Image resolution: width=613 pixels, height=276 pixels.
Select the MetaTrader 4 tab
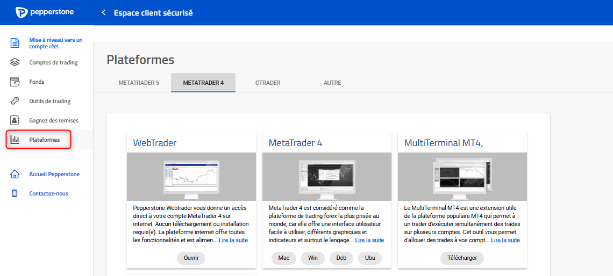(203, 83)
